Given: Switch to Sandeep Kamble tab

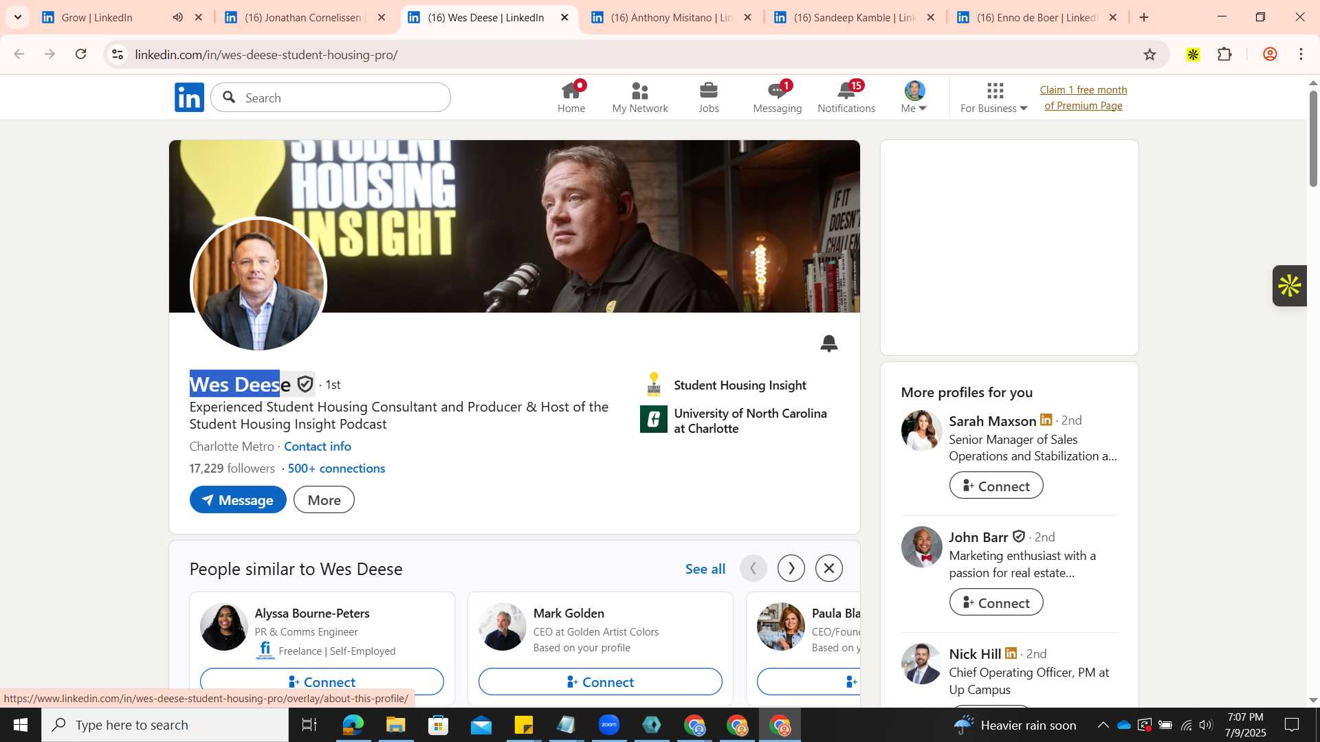Looking at the screenshot, I should pos(854,17).
